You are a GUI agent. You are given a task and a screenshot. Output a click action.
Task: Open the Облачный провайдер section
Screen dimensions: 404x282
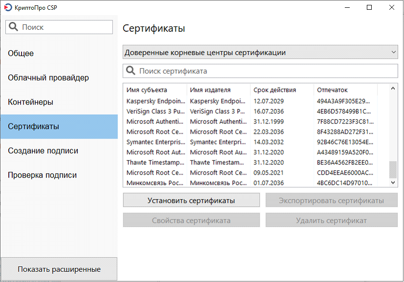coord(59,78)
